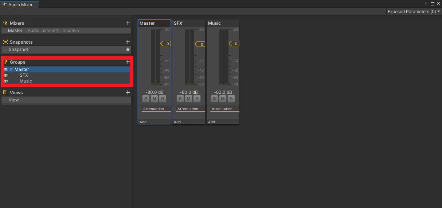Toggle visibility eye of Music group
The image size is (442, 208).
(x=6, y=81)
